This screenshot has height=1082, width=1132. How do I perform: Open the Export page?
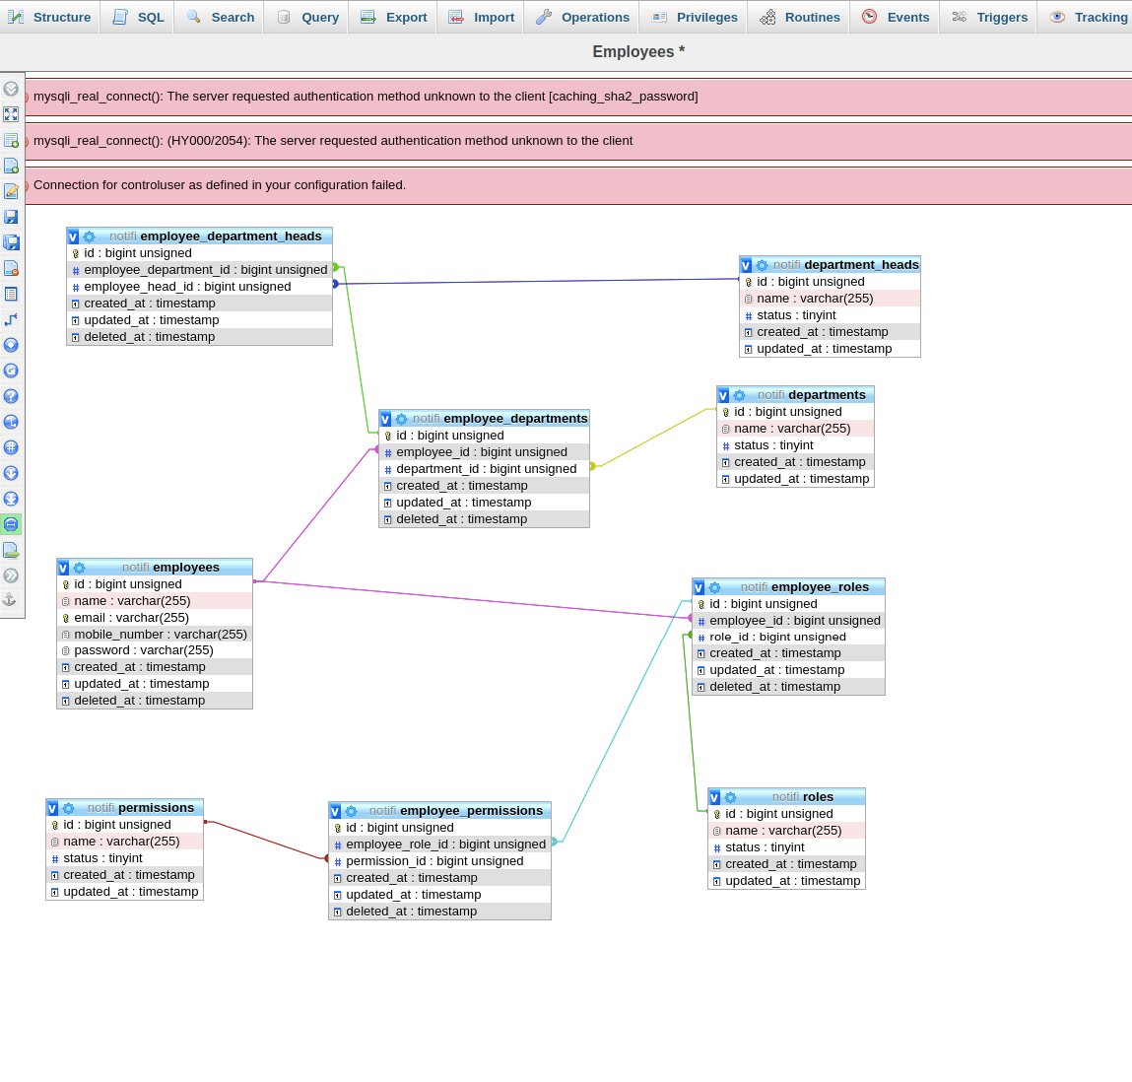click(x=392, y=17)
